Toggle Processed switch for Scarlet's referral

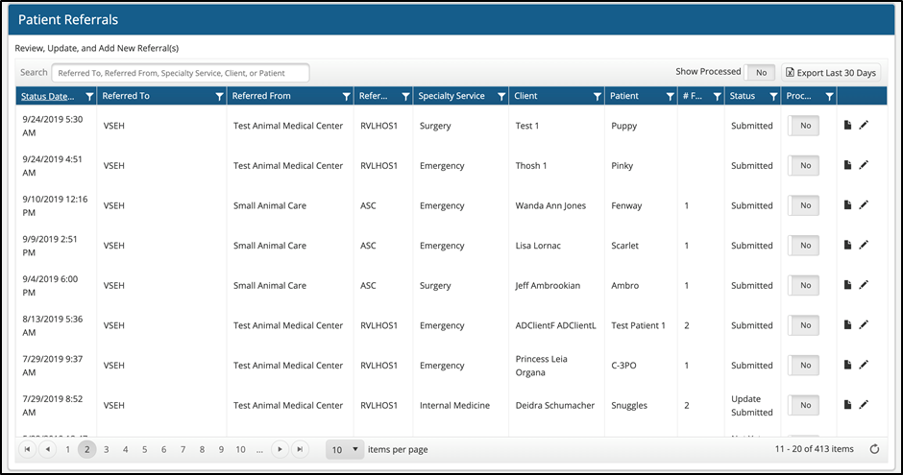(x=803, y=246)
